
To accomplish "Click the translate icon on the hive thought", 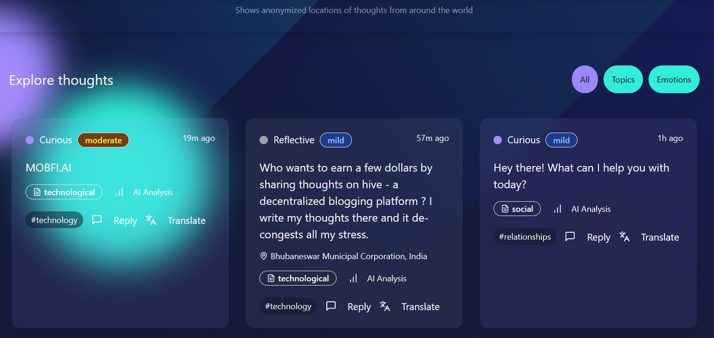I will click(x=385, y=306).
